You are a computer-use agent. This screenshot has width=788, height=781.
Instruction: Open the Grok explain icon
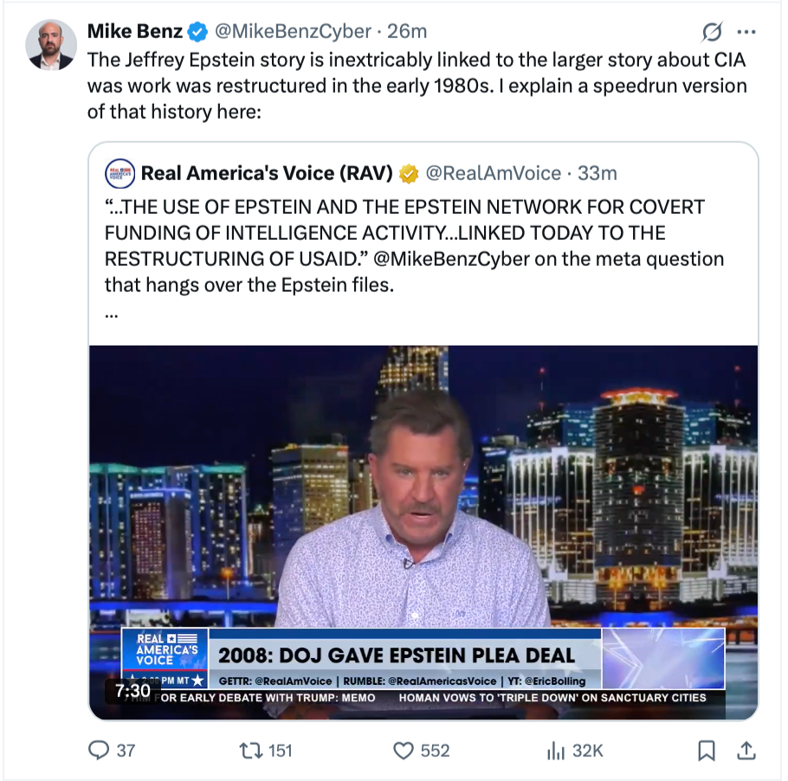[711, 32]
